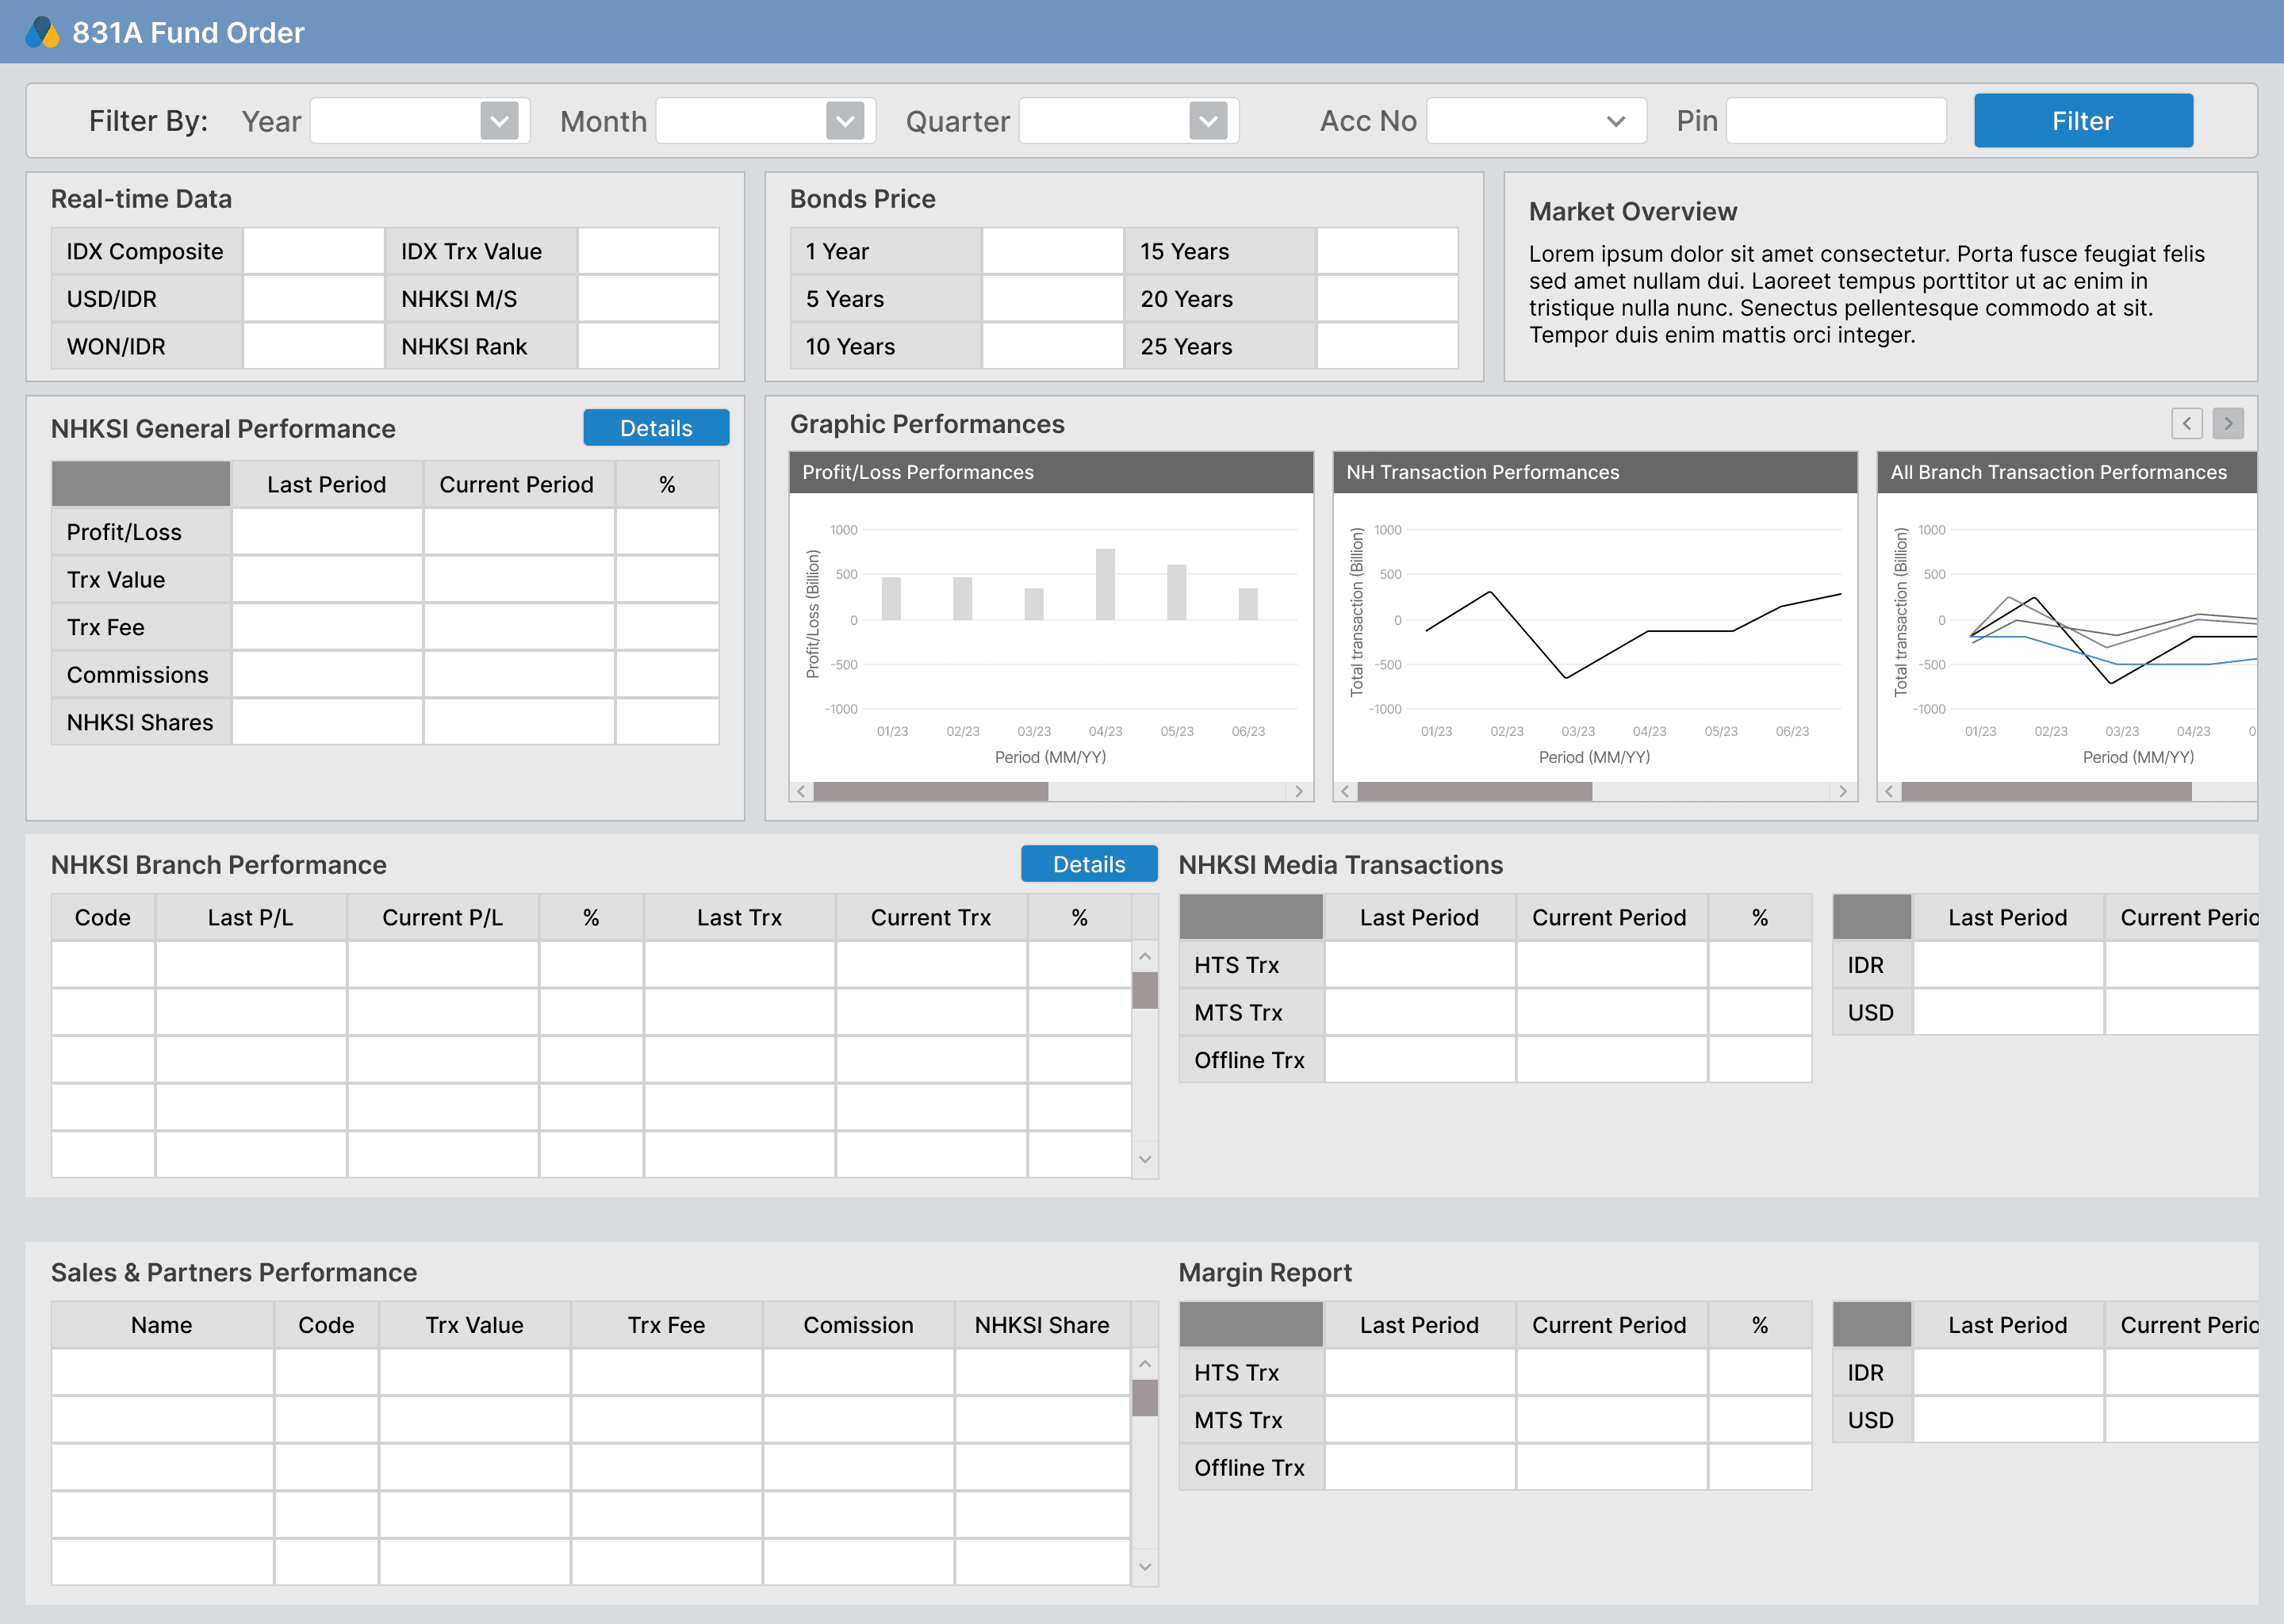Click the Name header in Sales & Partners table
Screen dimensions: 2284x1624
[162, 1324]
